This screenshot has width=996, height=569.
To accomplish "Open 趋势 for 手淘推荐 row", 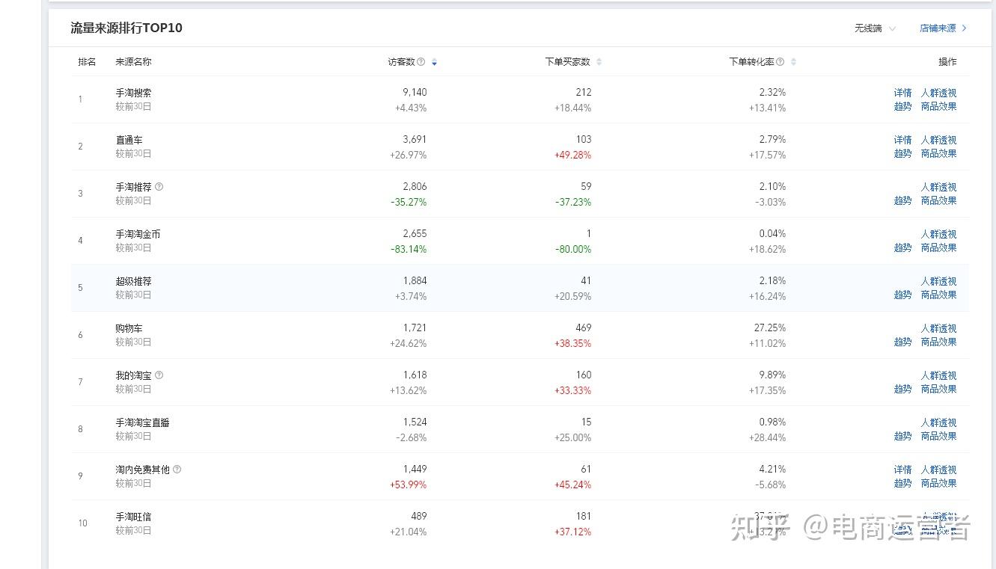I will (902, 200).
